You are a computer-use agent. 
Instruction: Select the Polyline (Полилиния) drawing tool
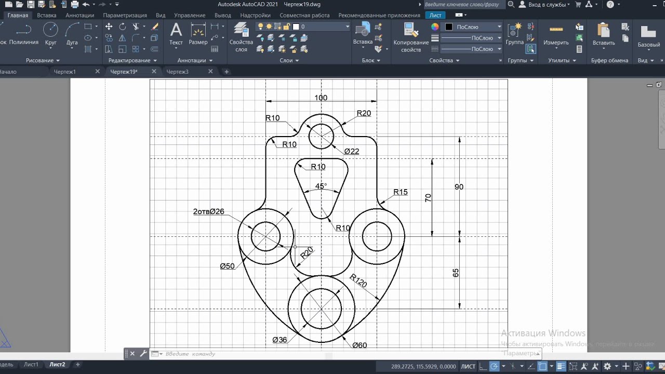[x=24, y=33]
